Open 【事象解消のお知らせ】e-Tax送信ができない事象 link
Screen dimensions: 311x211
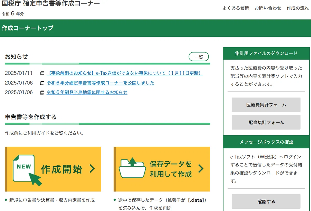125,73
